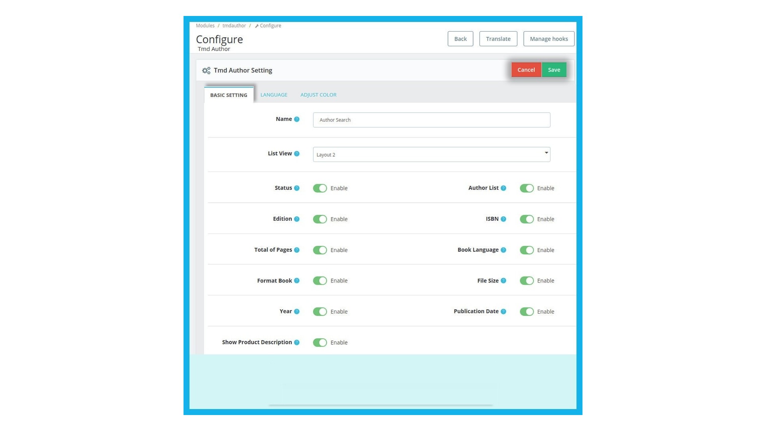Click the help icon beside Status
Viewport: 766px width, 431px height.
tap(296, 188)
